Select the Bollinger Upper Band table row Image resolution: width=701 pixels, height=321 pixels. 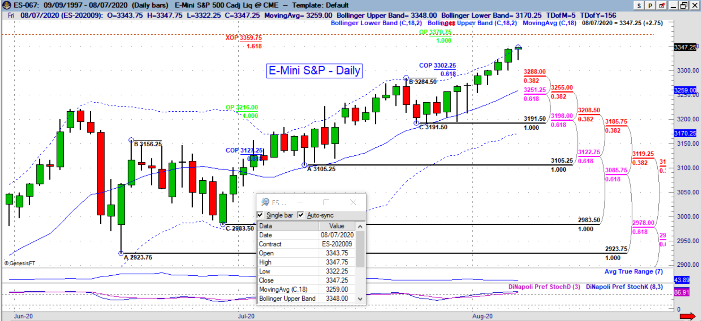(x=306, y=298)
